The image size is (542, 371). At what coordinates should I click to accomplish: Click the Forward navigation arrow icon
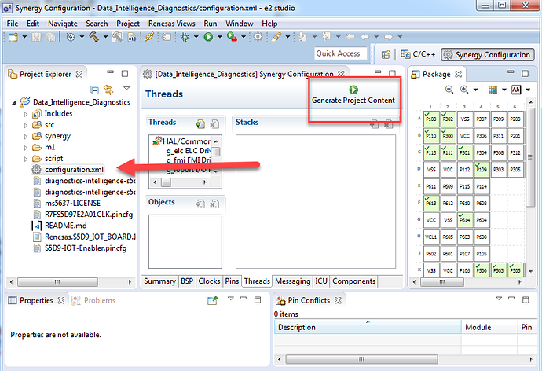388,37
